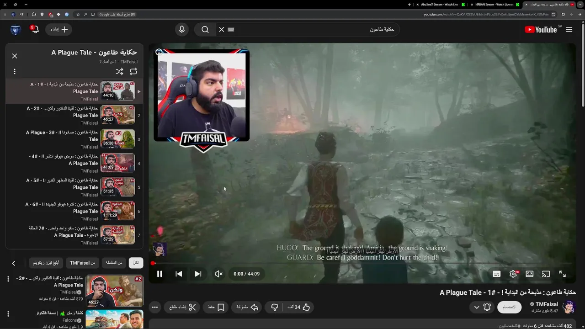The width and height of the screenshot is (585, 329).
Task: Play final episode #7 in playlist
Action: (x=74, y=235)
